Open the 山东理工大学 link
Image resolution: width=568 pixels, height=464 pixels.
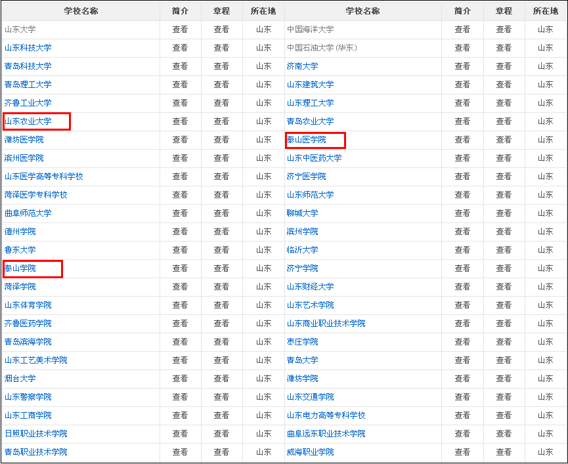point(311,103)
